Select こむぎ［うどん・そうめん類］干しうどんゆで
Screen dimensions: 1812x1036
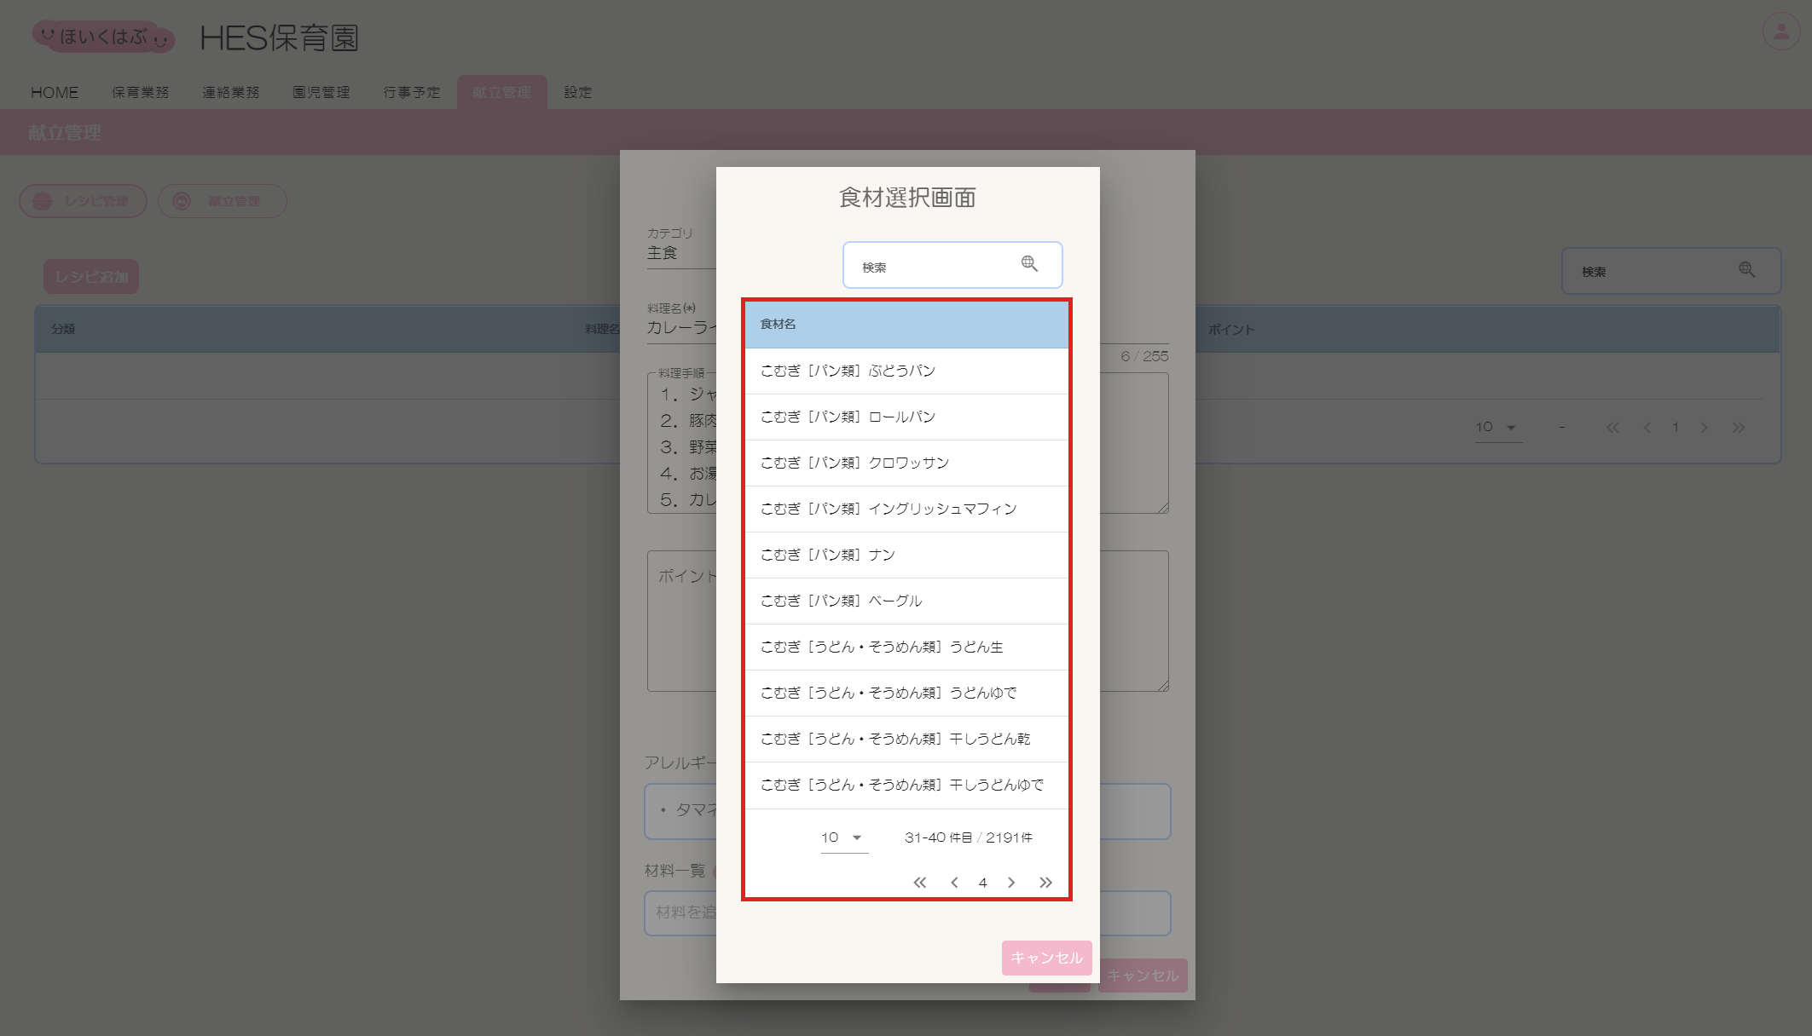tap(906, 785)
